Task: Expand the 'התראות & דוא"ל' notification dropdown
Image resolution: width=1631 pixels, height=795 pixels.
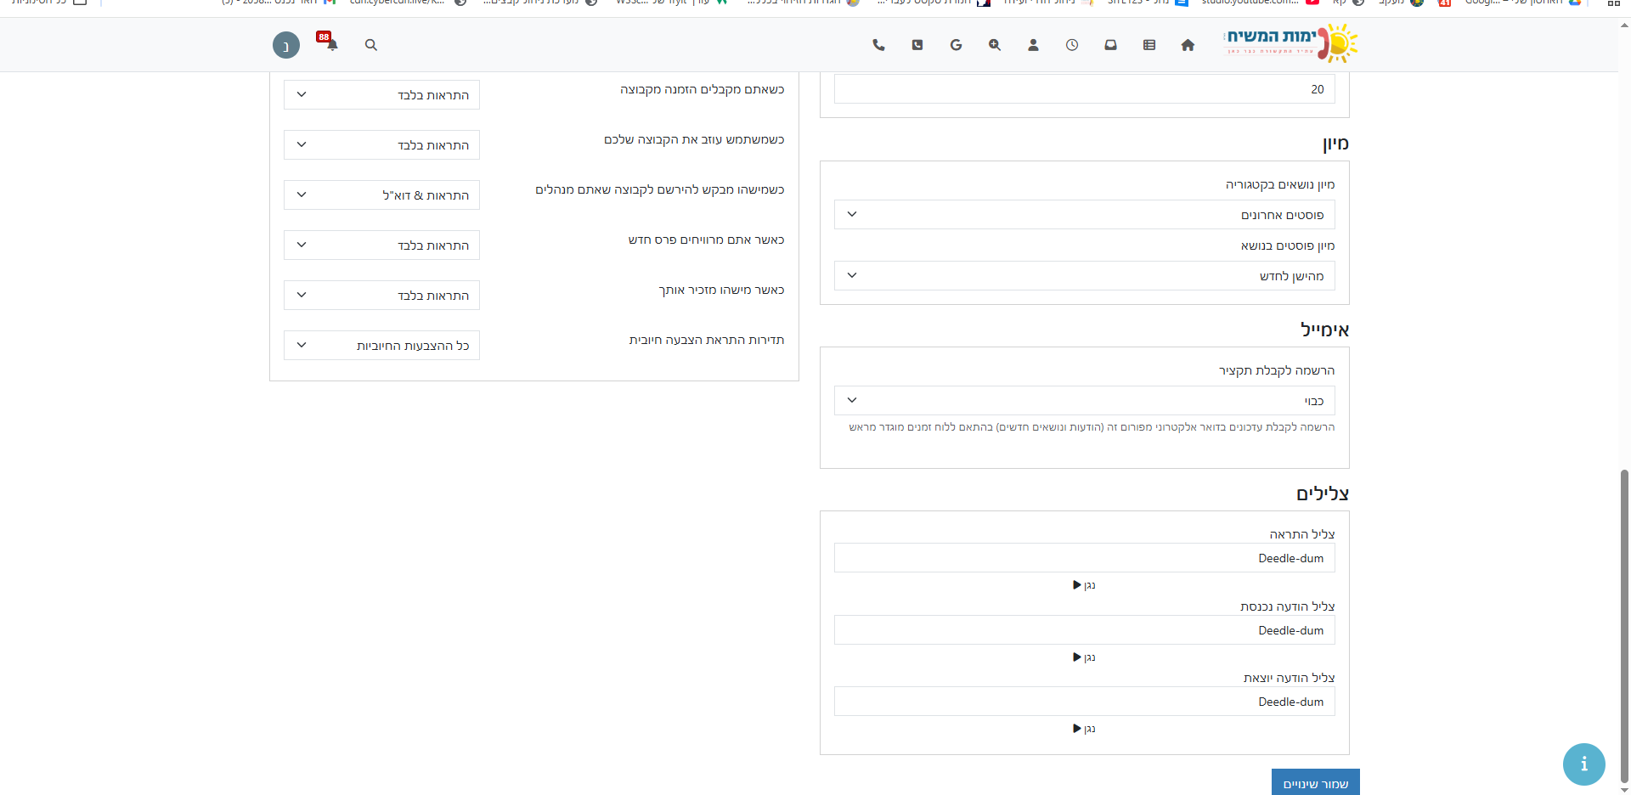Action: pos(381,195)
